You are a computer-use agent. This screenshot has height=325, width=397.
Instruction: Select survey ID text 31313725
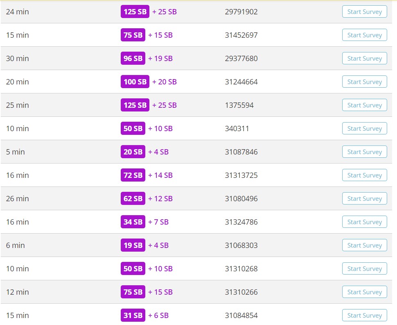pyautogui.click(x=241, y=175)
